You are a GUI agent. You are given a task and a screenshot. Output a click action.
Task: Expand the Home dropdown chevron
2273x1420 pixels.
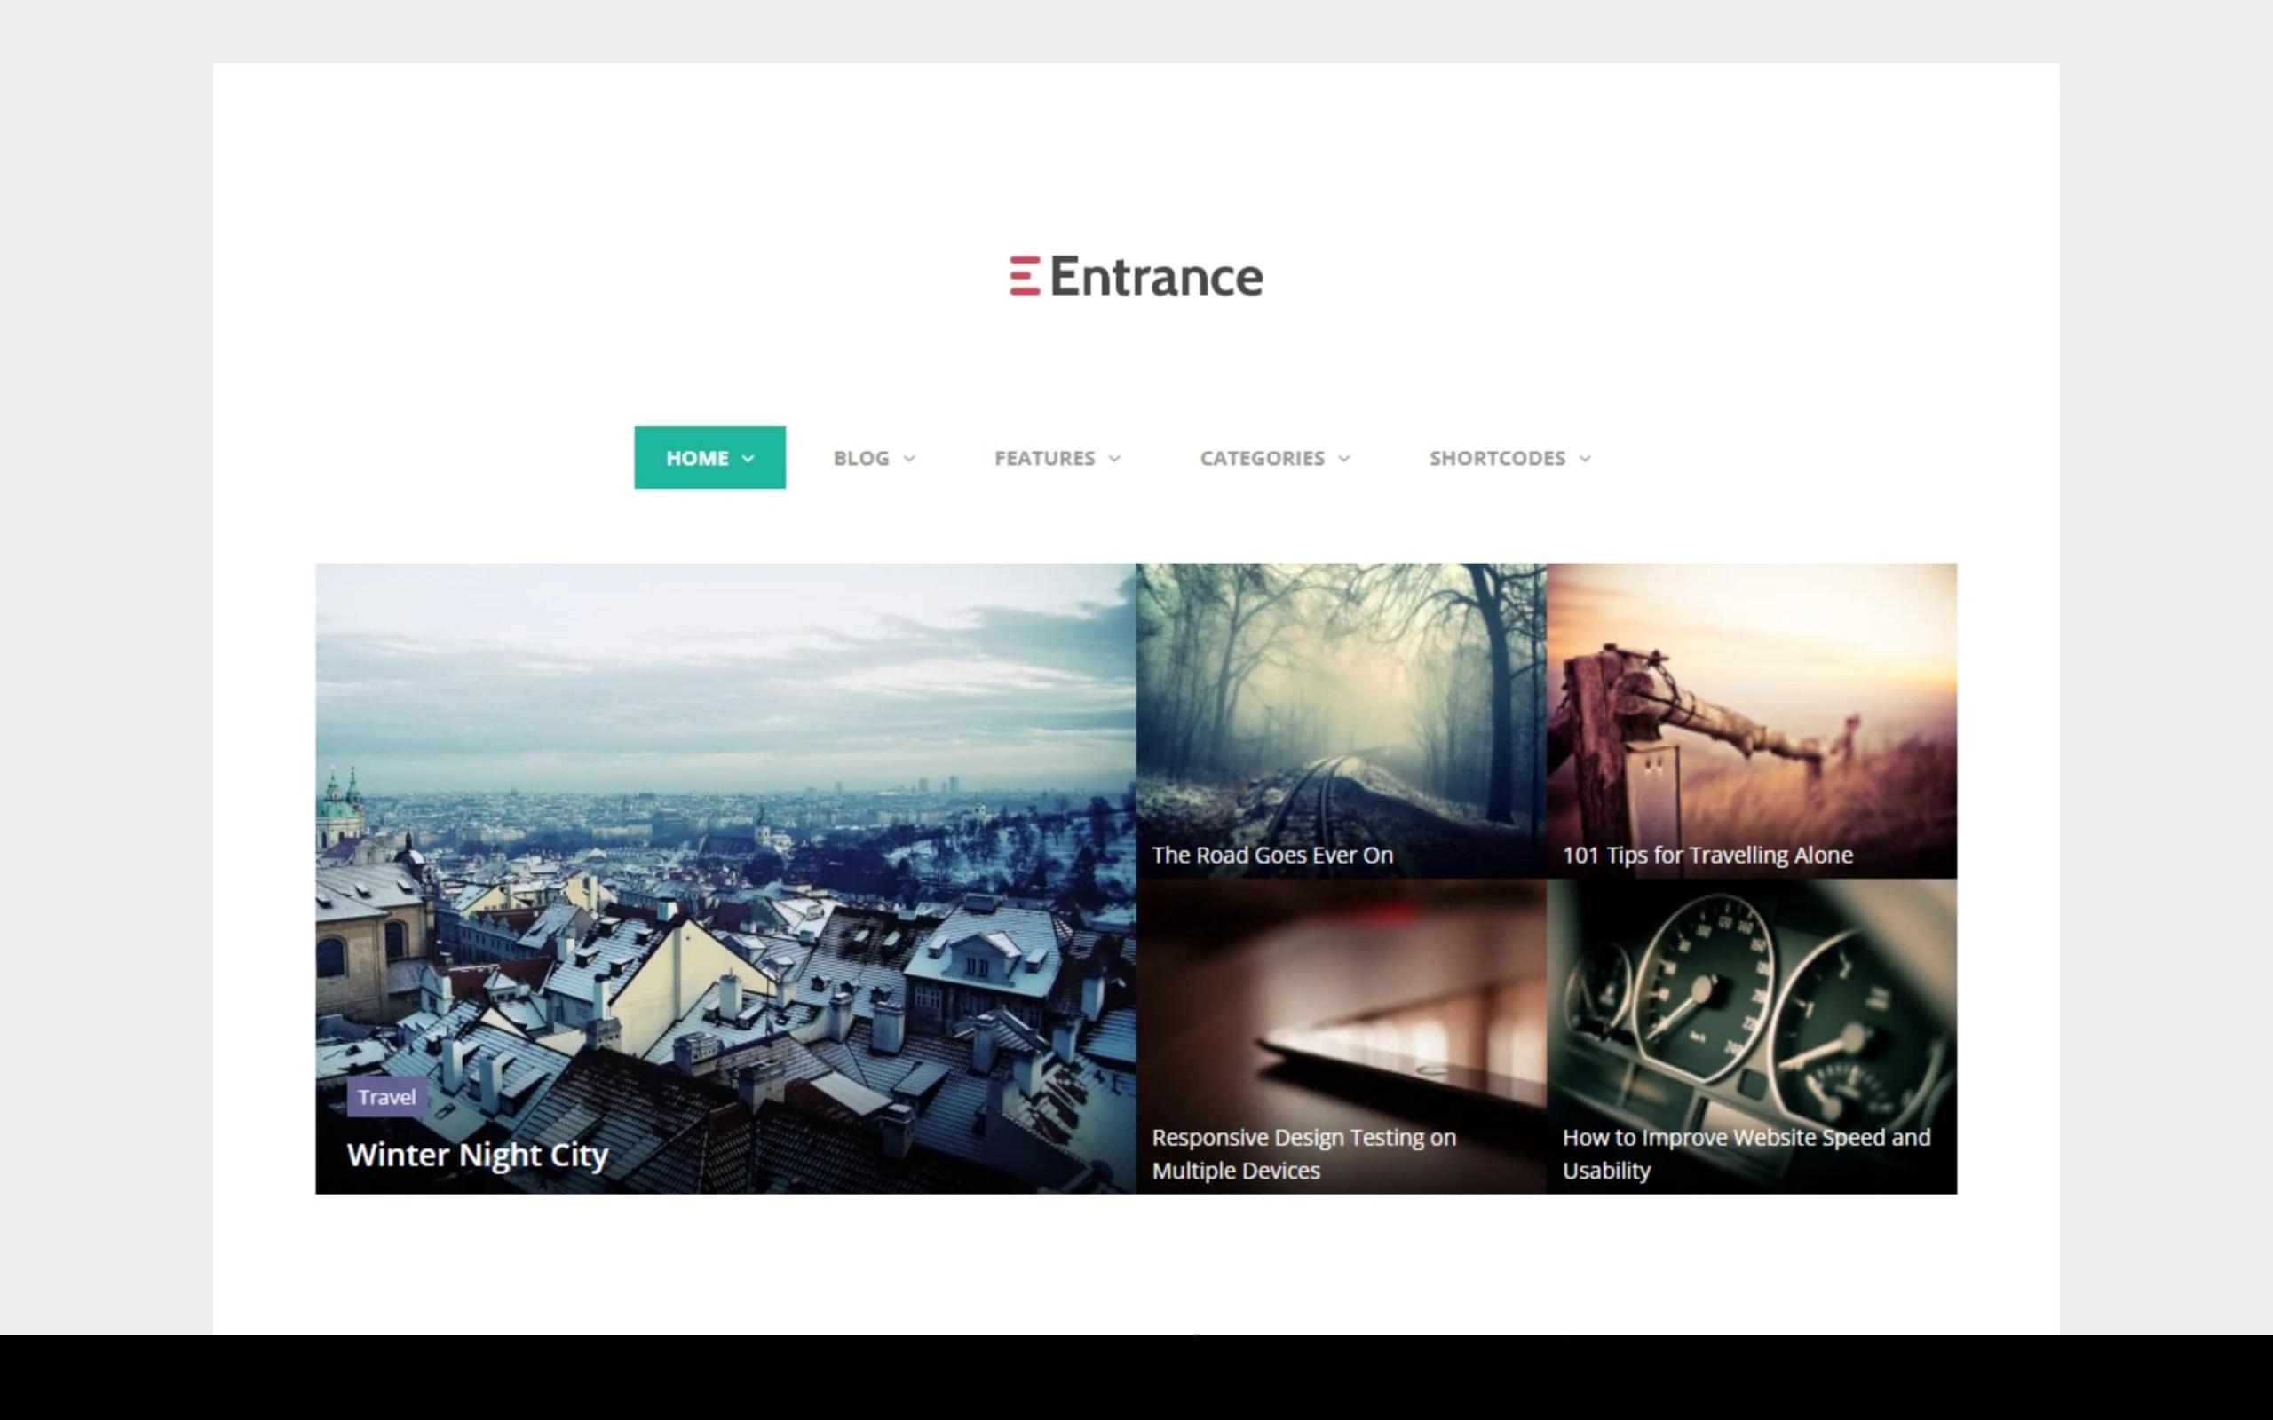[748, 459]
